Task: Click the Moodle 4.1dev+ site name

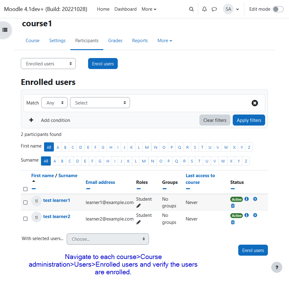Action: (46, 9)
